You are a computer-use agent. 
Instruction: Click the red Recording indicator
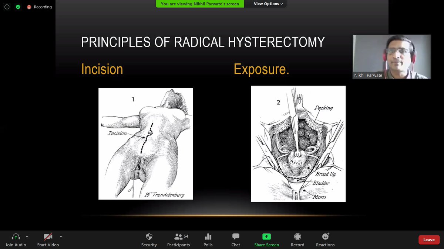point(39,7)
